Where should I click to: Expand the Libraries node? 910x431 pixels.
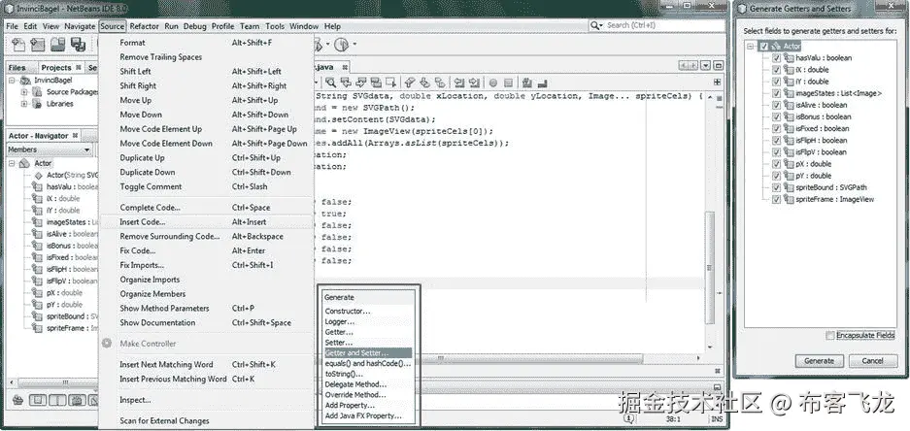[24, 104]
